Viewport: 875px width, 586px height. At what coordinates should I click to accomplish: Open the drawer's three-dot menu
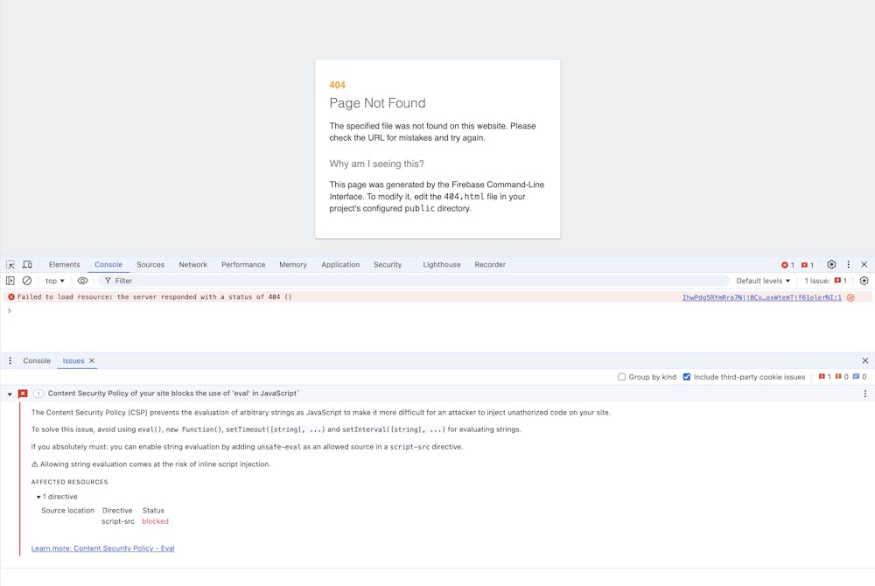(10, 360)
